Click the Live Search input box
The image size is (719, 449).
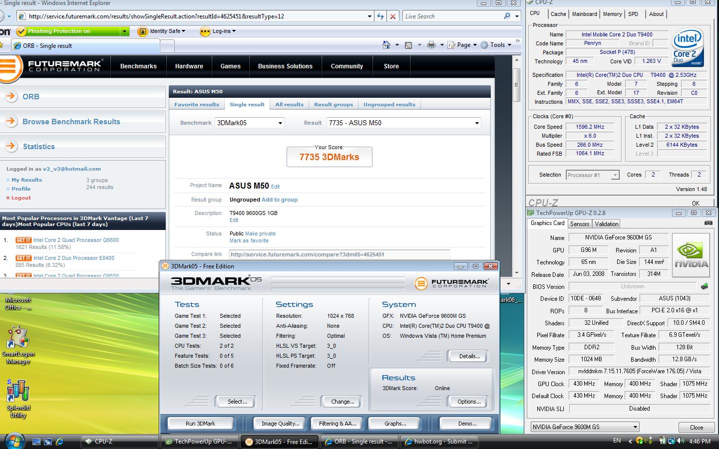[452, 16]
